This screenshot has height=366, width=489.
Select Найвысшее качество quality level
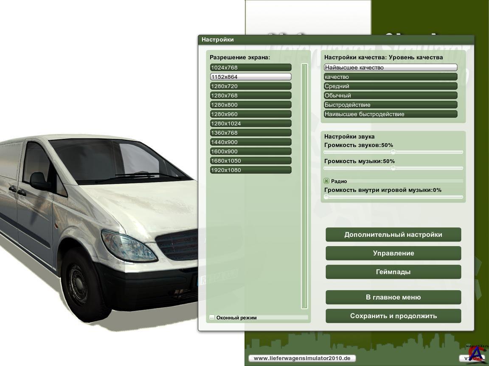click(391, 68)
